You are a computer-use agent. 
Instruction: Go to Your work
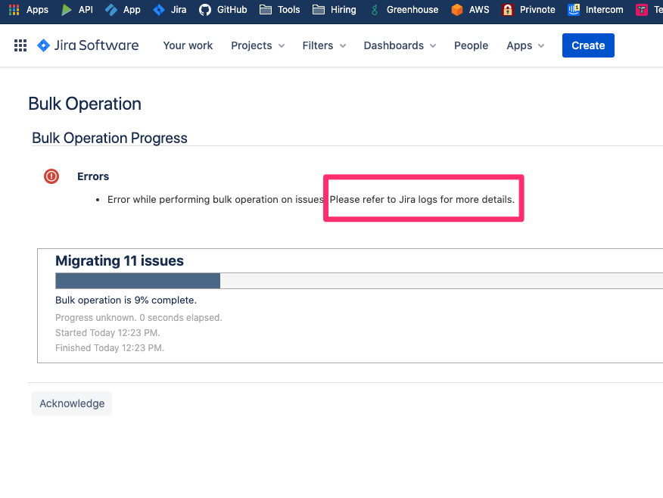[x=188, y=45]
